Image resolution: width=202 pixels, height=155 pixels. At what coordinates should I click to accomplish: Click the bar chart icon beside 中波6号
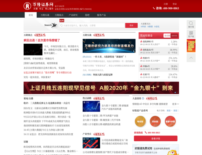(141, 66)
